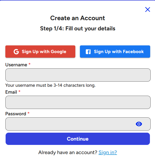Image resolution: width=155 pixels, height=162 pixels.
Task: Show password with the eye icon
Action: click(139, 124)
